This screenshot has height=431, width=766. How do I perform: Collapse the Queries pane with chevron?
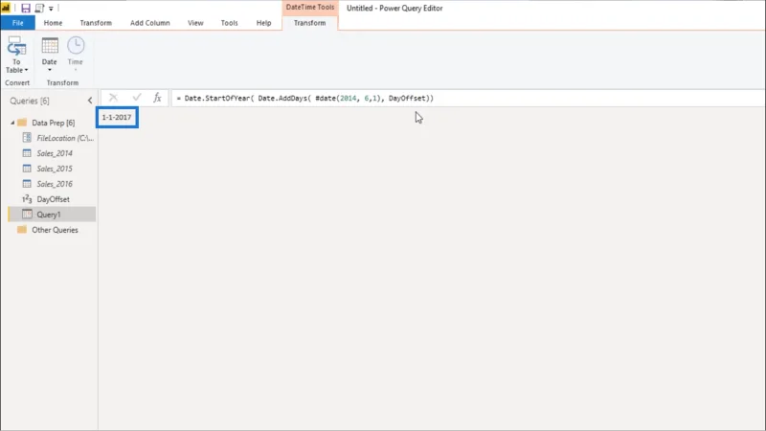pyautogui.click(x=90, y=101)
